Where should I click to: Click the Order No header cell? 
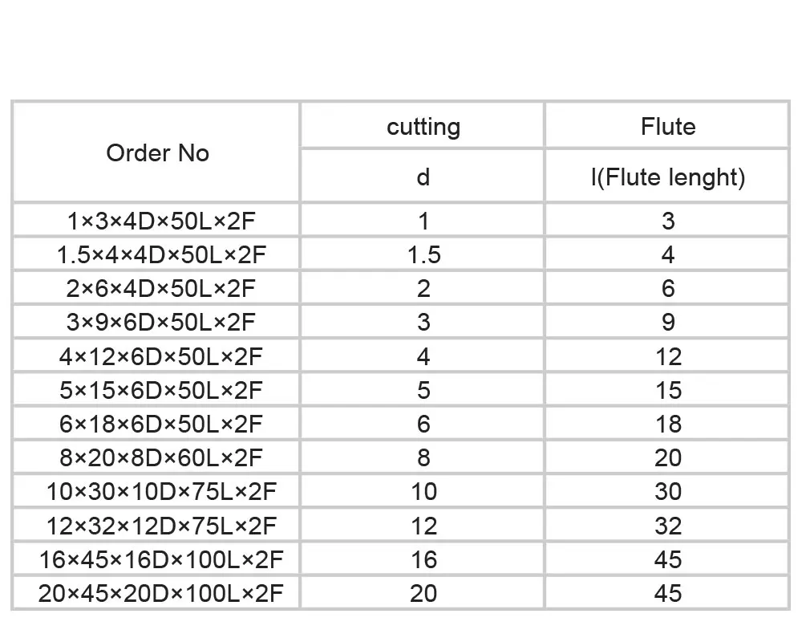[156, 152]
